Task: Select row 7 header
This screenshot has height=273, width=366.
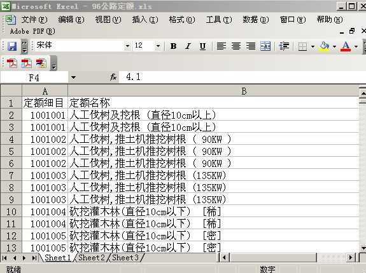Action: [x=11, y=175]
